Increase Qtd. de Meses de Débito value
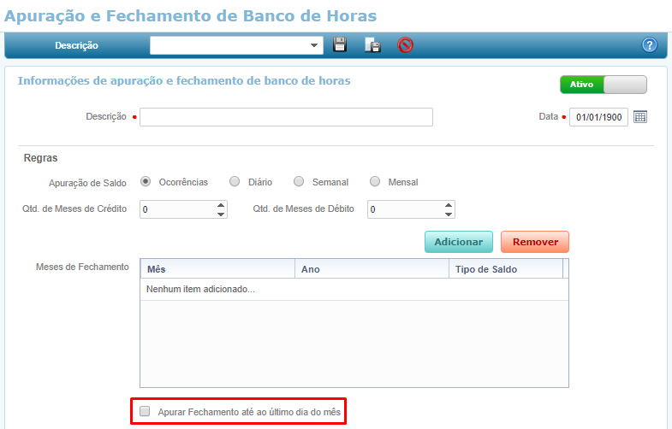 coord(448,205)
